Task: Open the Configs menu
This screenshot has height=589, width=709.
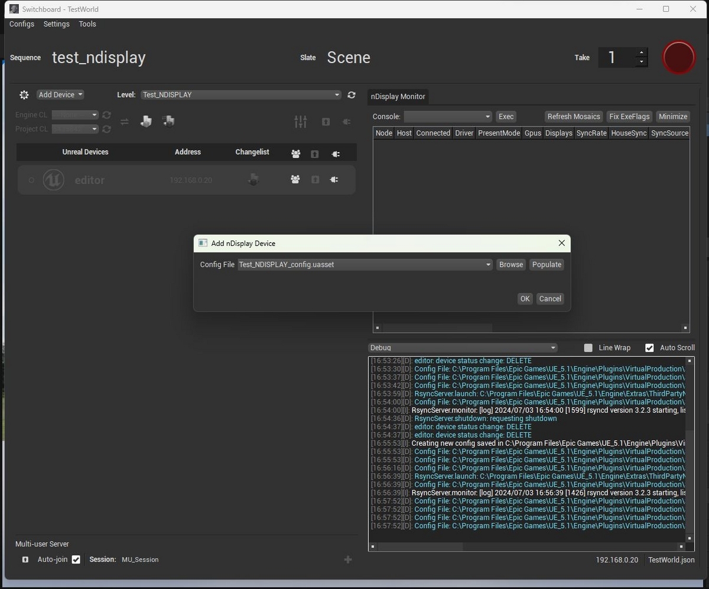Action: (22, 24)
